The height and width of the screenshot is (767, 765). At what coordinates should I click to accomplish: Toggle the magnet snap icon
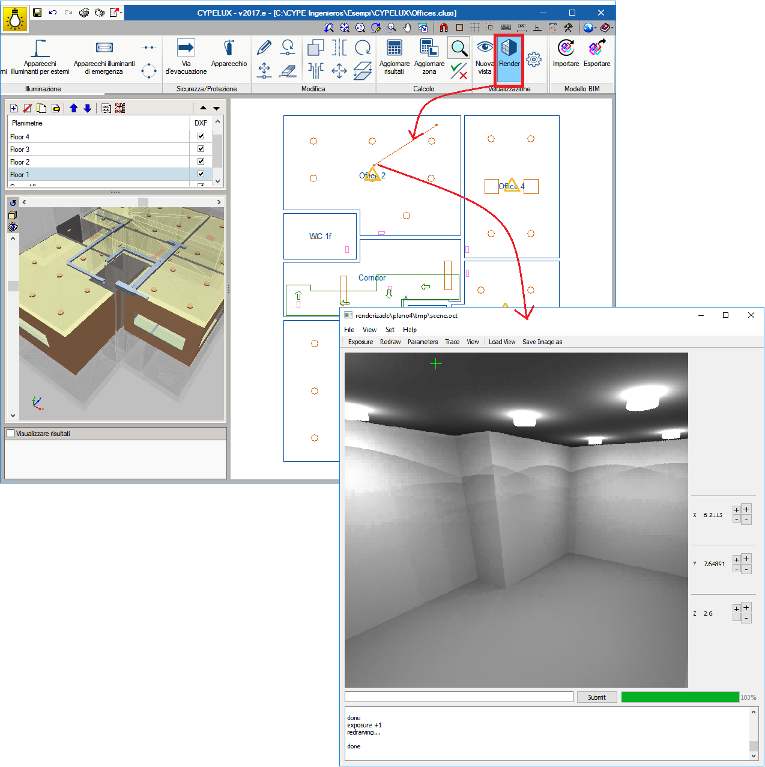pyautogui.click(x=444, y=28)
